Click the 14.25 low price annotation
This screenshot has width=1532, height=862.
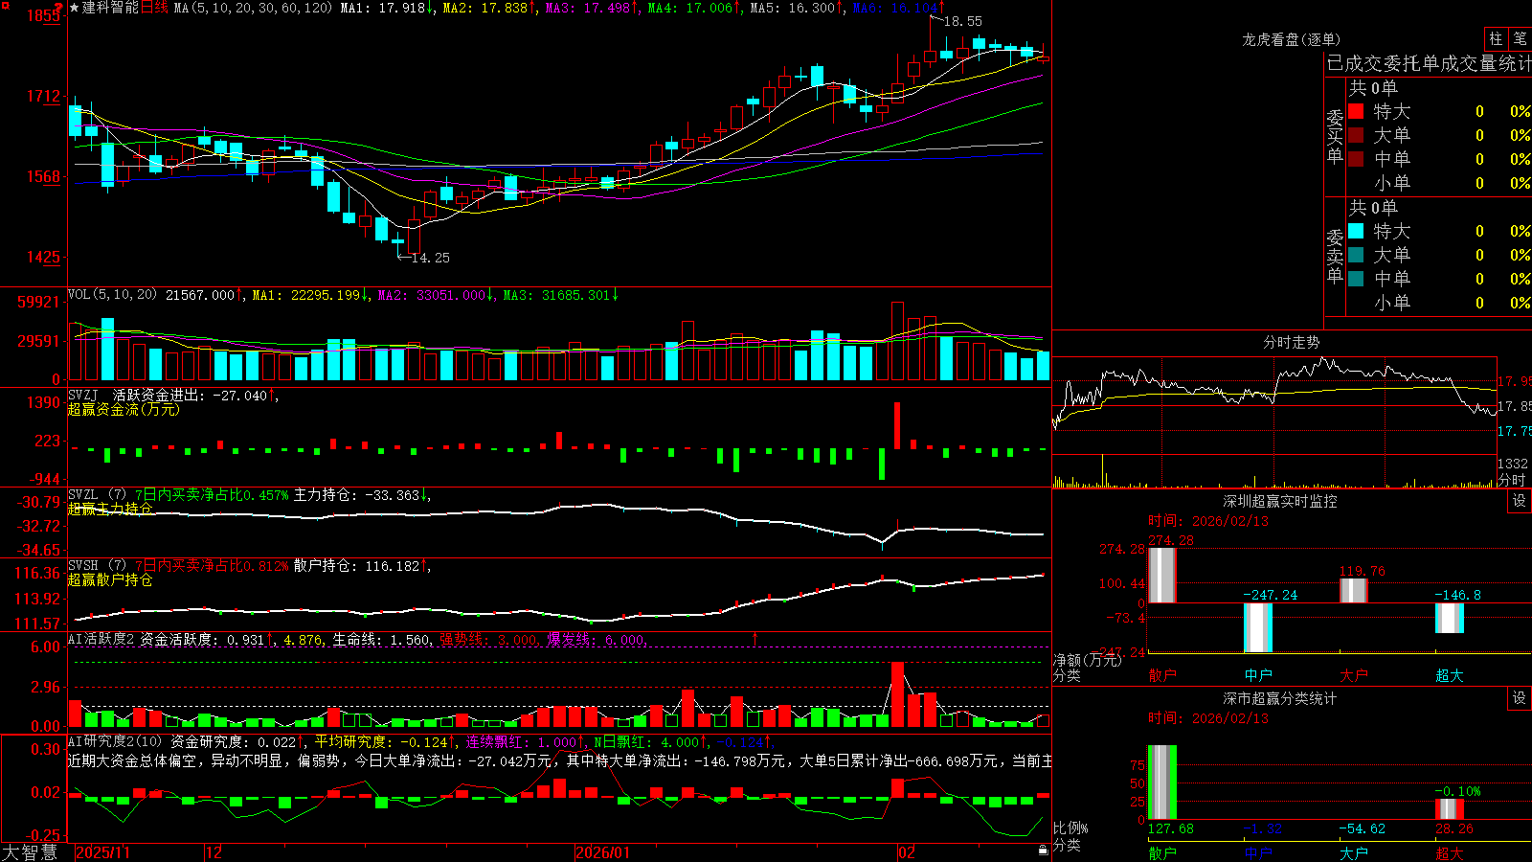(430, 258)
